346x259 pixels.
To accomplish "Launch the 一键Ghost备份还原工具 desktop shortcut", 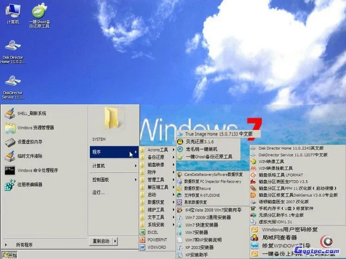I will 40,16.
